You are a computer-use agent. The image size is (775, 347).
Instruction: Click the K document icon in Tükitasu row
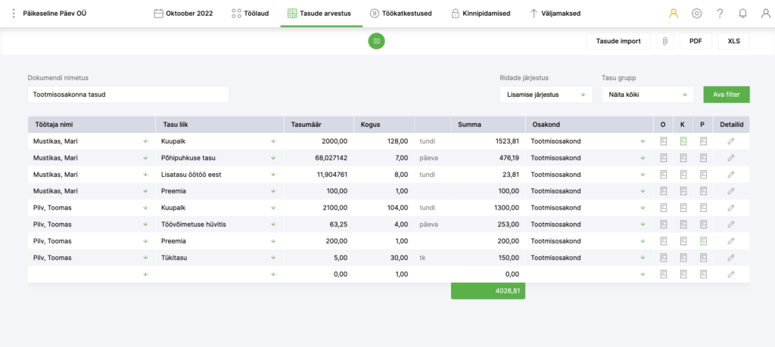[x=683, y=258]
